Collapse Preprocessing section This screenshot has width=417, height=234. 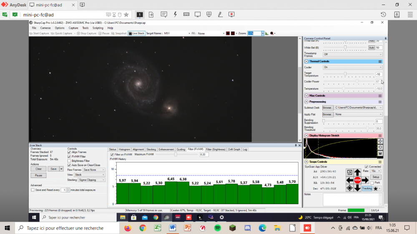(306, 102)
